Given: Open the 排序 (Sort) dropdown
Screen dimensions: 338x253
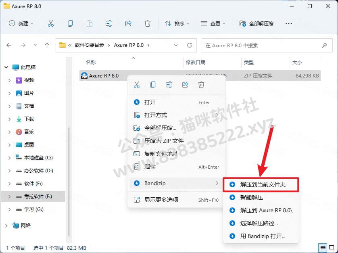Looking at the screenshot, I should 177,23.
